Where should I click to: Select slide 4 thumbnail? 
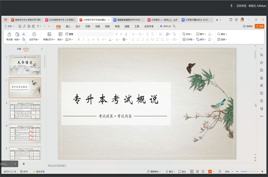(x=25, y=133)
